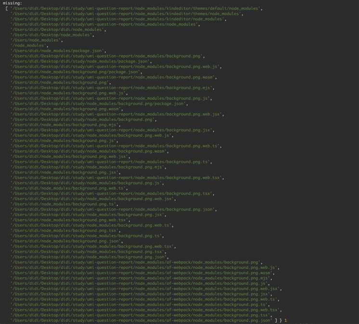359x324 pixels.
Task: Click the af-webpack/node_modules/background.png.web.tsx line
Action: (146, 310)
